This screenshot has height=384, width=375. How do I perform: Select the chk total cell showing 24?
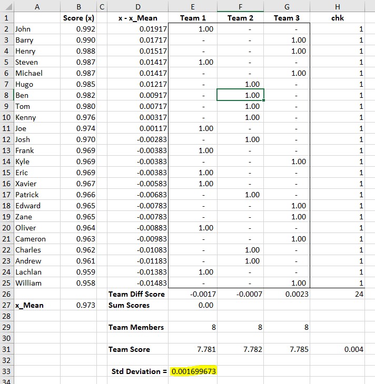pyautogui.click(x=337, y=294)
